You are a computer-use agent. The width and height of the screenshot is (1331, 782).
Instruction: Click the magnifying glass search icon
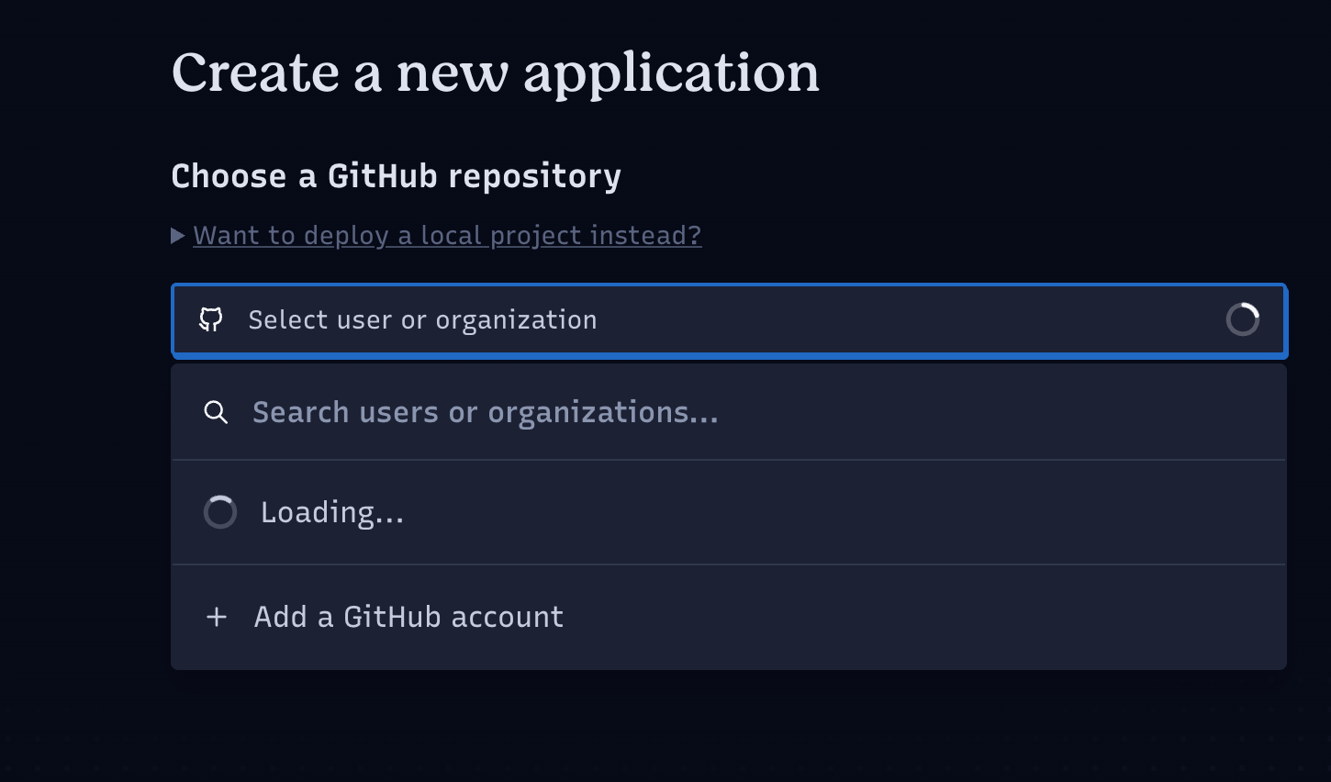[x=216, y=412]
